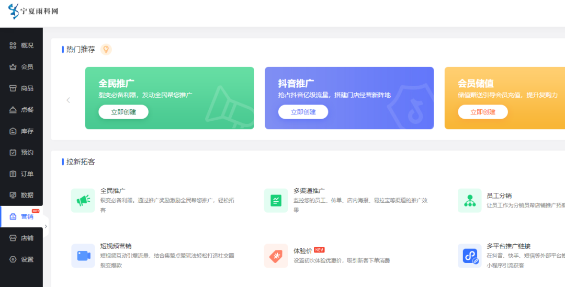Open the 短视频营销 title link
Viewport: 565px width, 287px height.
coord(116,246)
